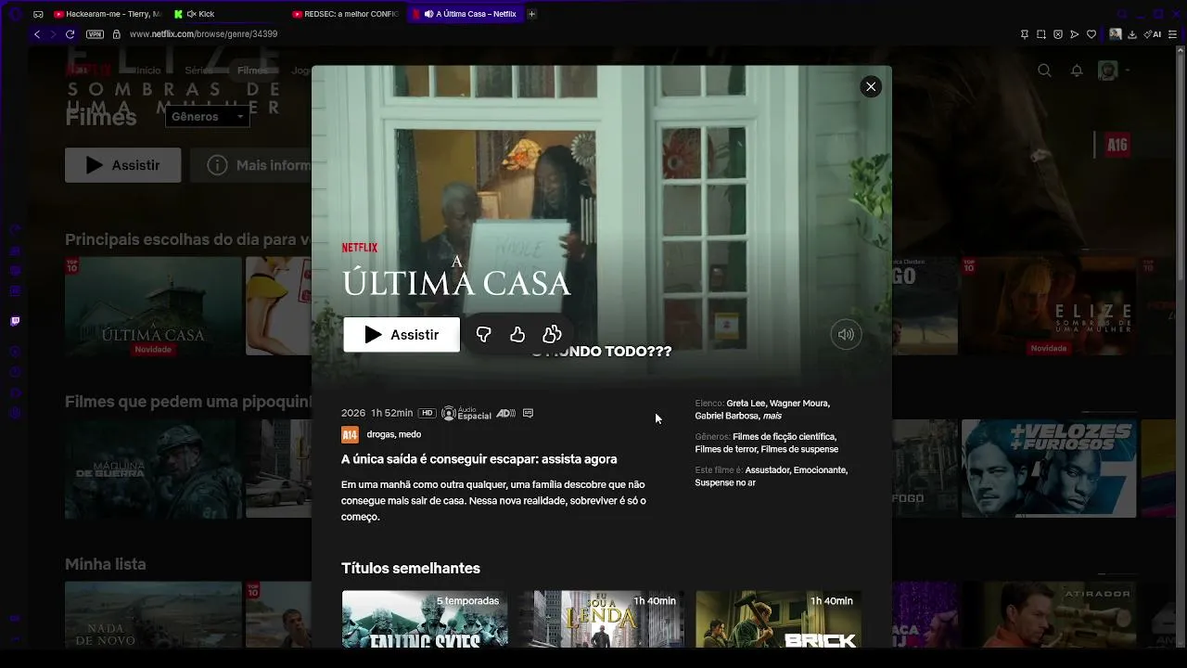The width and height of the screenshot is (1187, 668).
Task: Open Netflix search icon
Action: point(1044,71)
